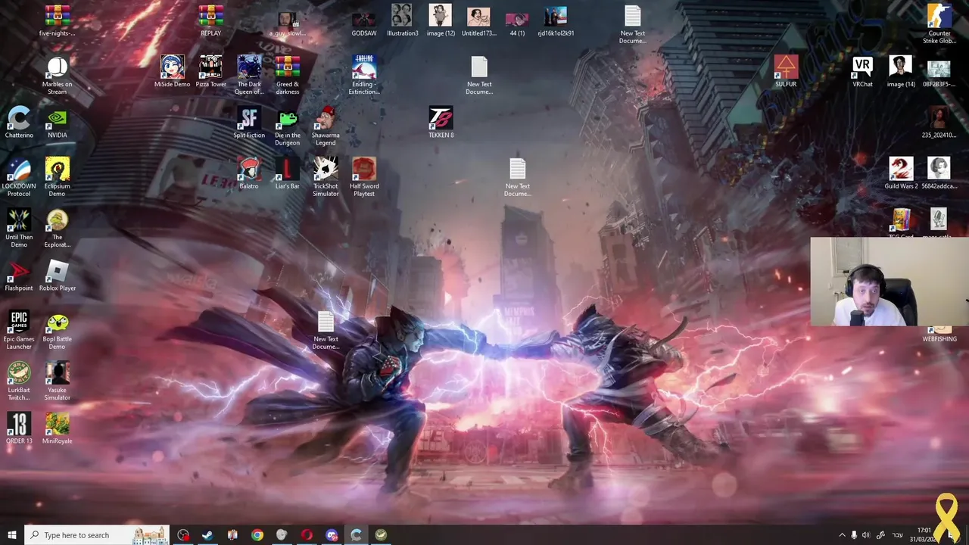969x545 pixels.
Task: Launch MiSide Demo shortcut
Action: (x=173, y=71)
